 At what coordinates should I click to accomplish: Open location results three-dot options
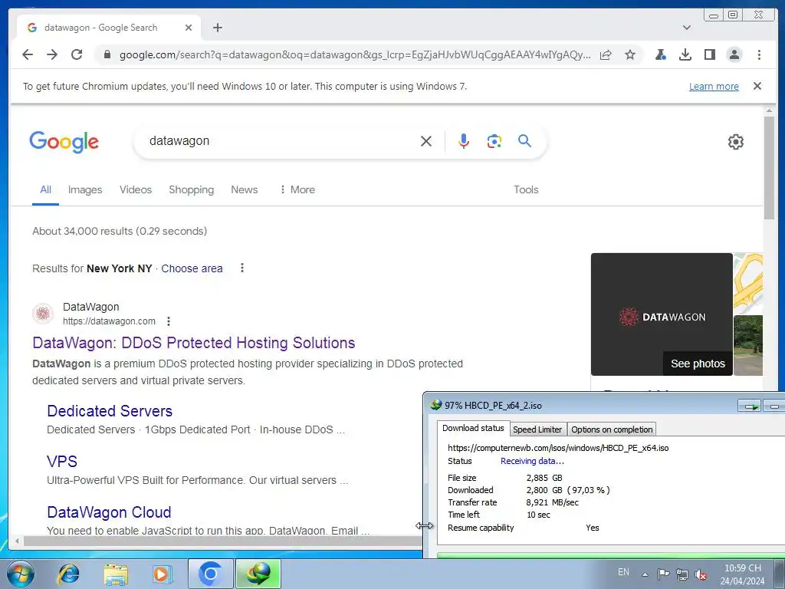[x=241, y=268]
